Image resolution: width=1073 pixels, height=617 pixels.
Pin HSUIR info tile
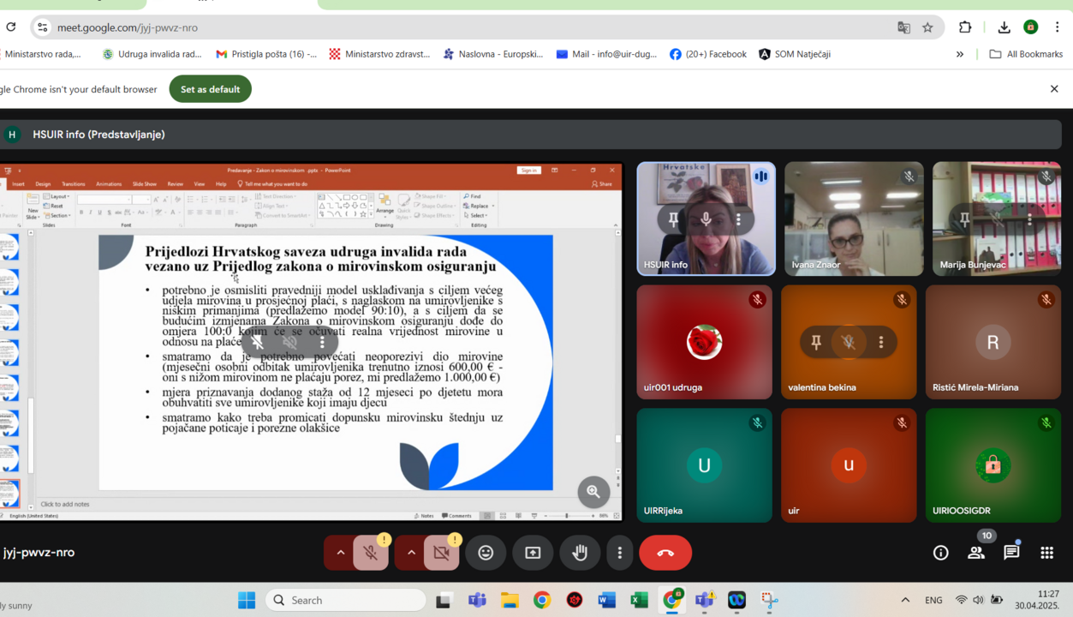(674, 219)
